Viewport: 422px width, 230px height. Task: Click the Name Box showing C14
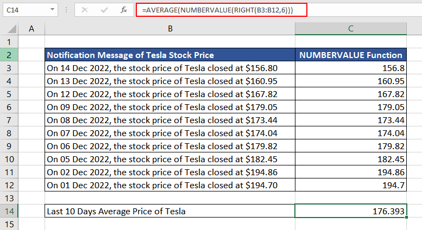[24, 10]
